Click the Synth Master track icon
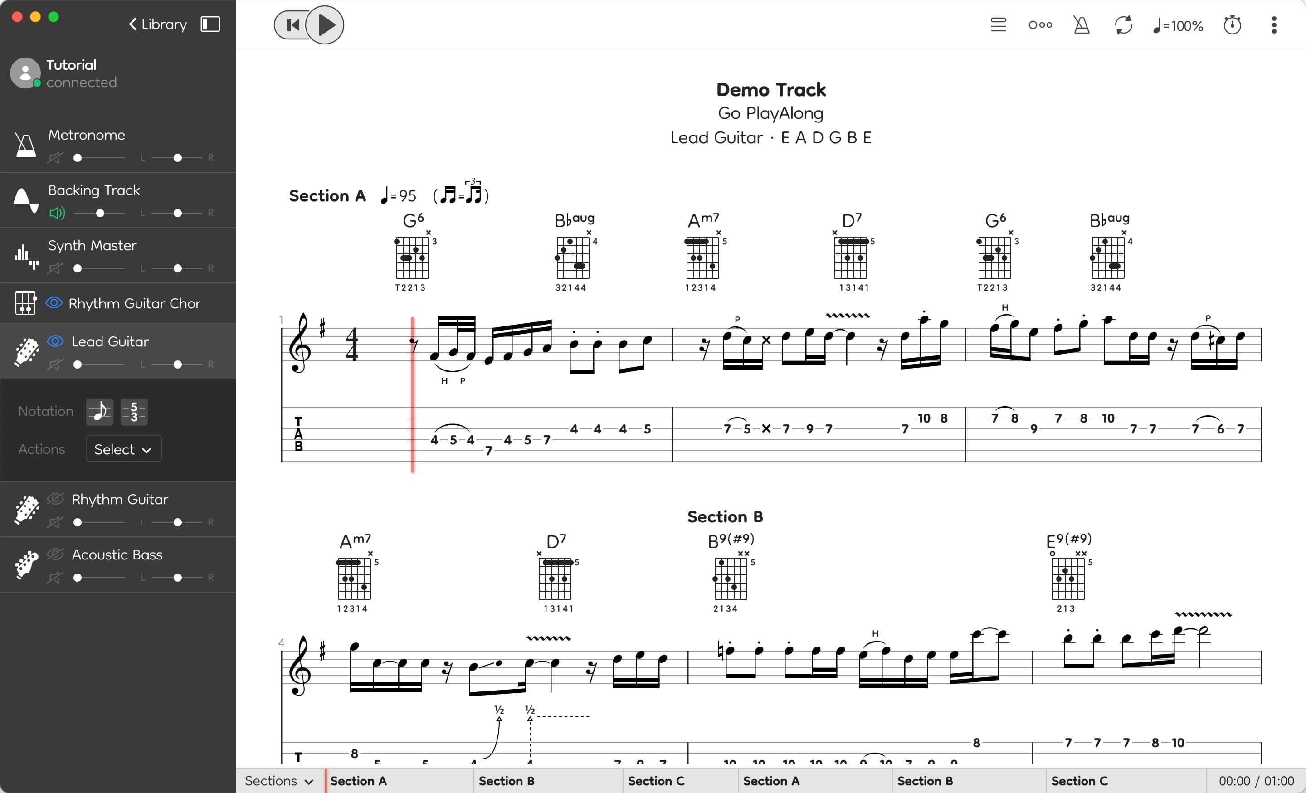This screenshot has height=793, width=1306. (x=25, y=254)
